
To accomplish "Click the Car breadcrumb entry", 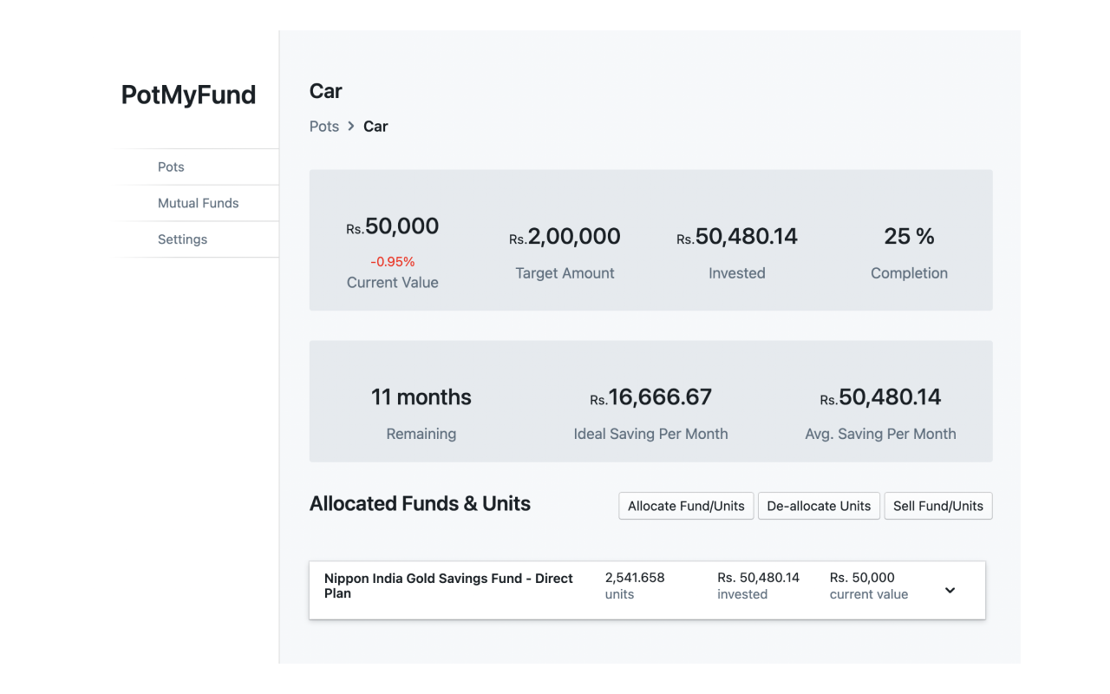I will (x=375, y=127).
